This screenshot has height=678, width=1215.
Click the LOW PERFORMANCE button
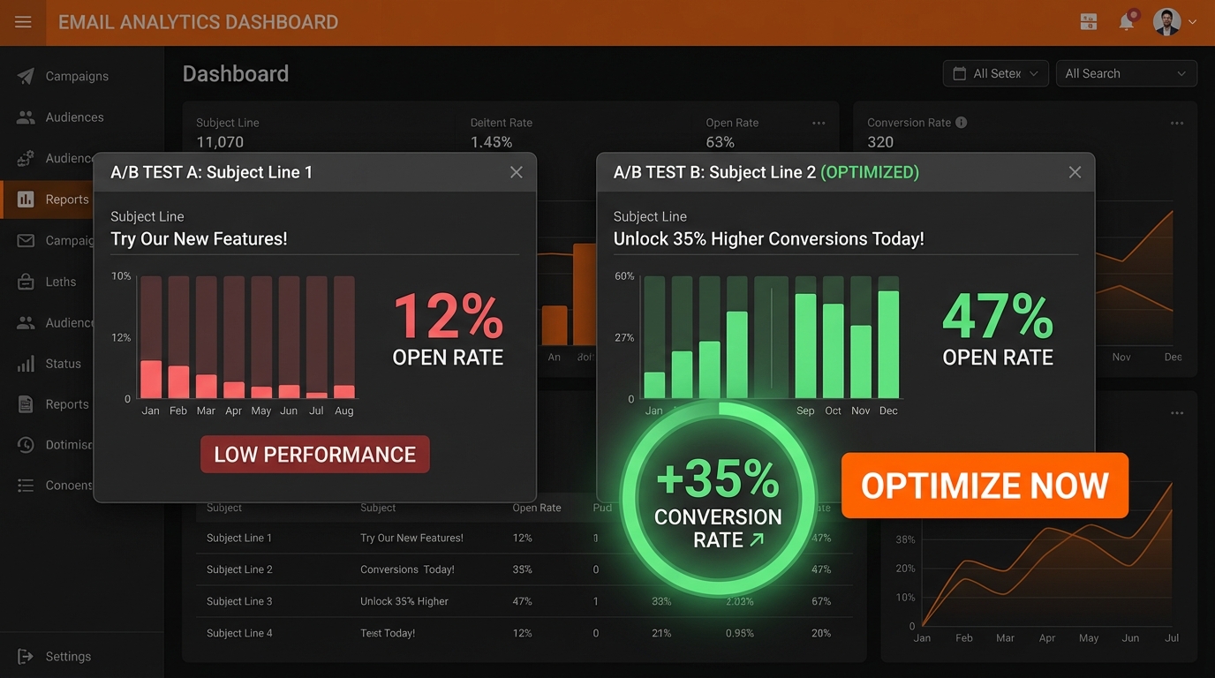[x=314, y=455]
